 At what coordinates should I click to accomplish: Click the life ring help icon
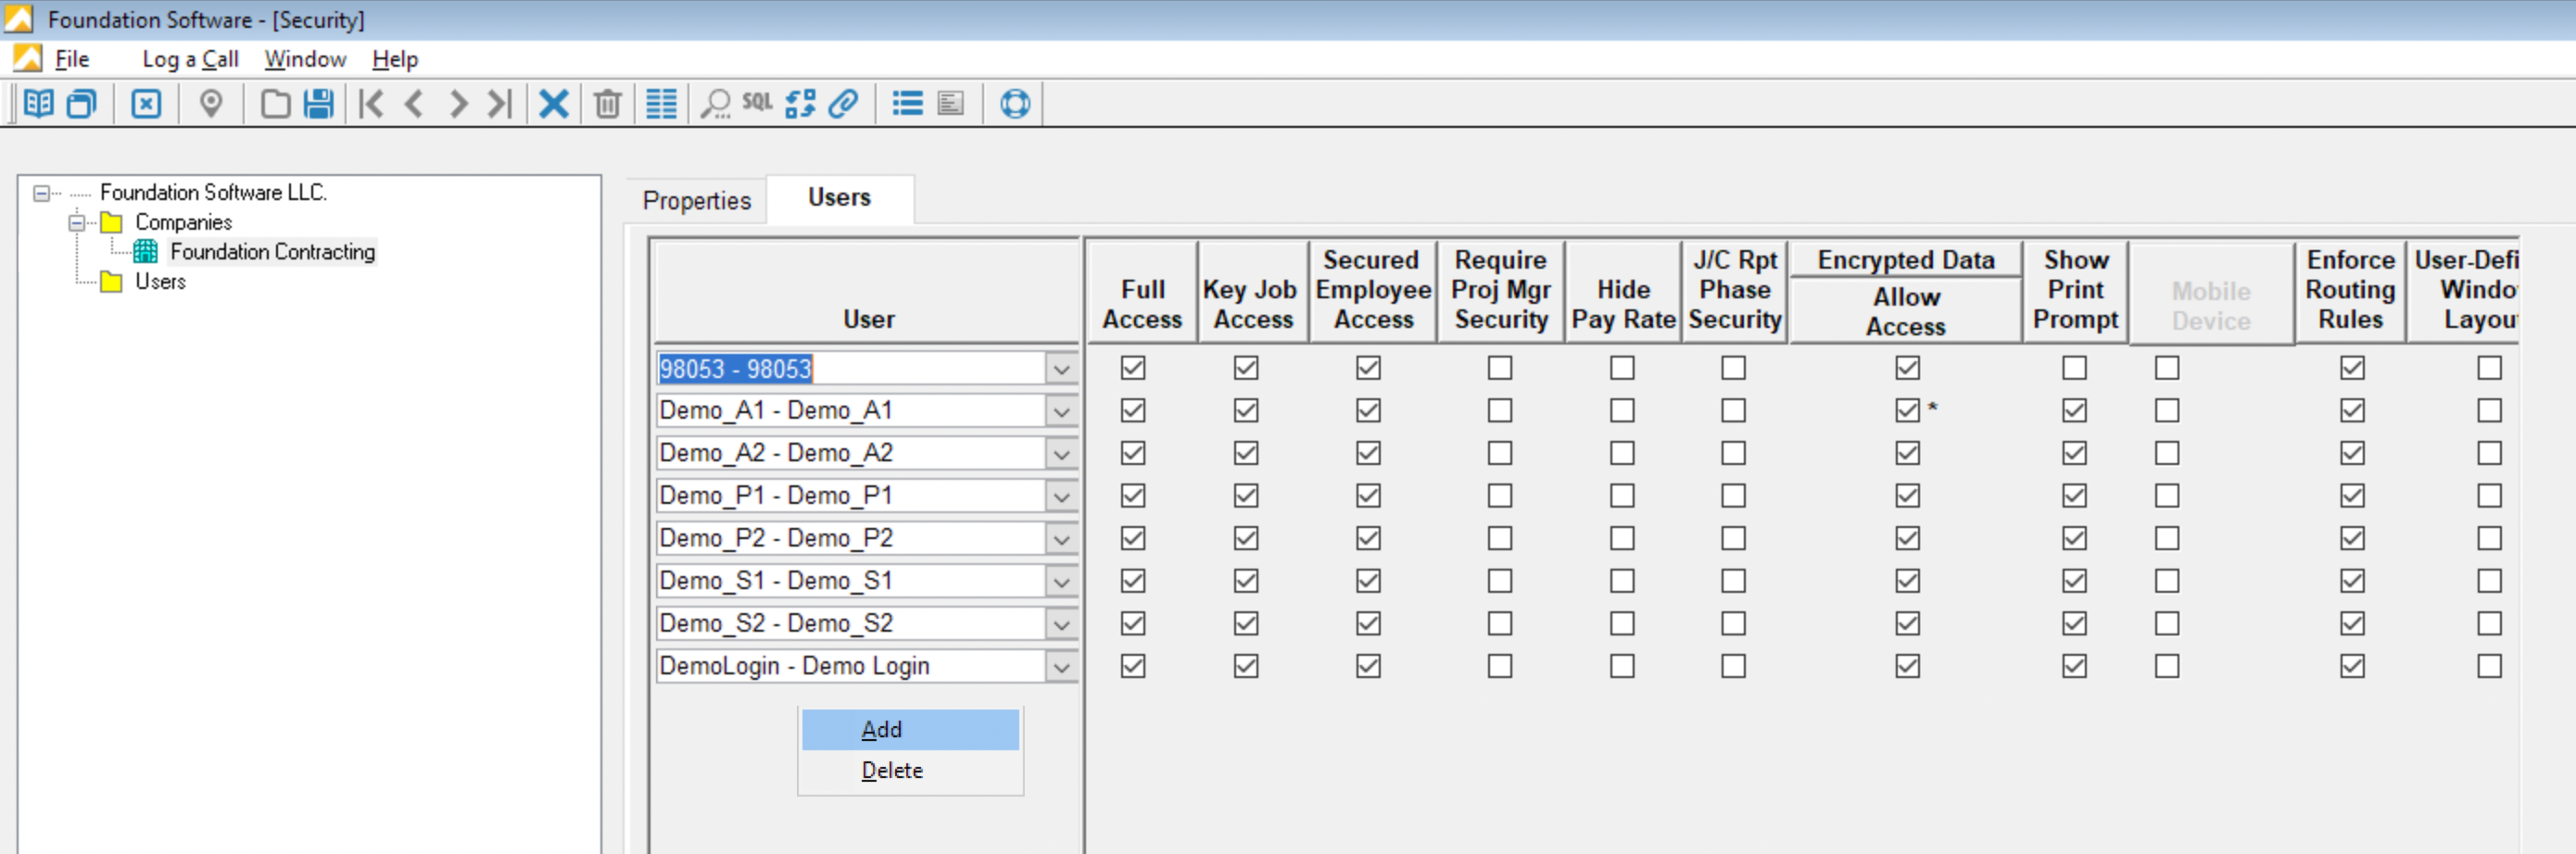tap(1014, 104)
